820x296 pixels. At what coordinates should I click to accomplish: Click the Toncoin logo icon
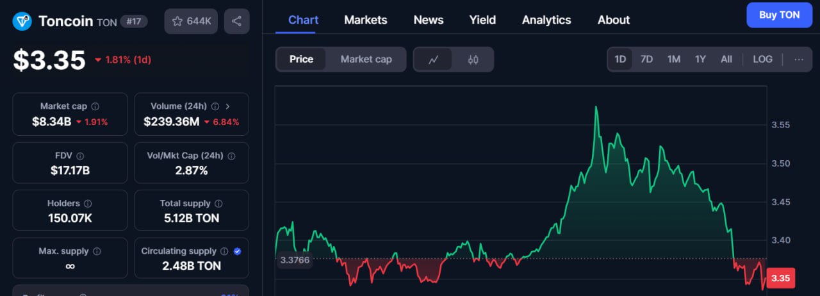(22, 21)
